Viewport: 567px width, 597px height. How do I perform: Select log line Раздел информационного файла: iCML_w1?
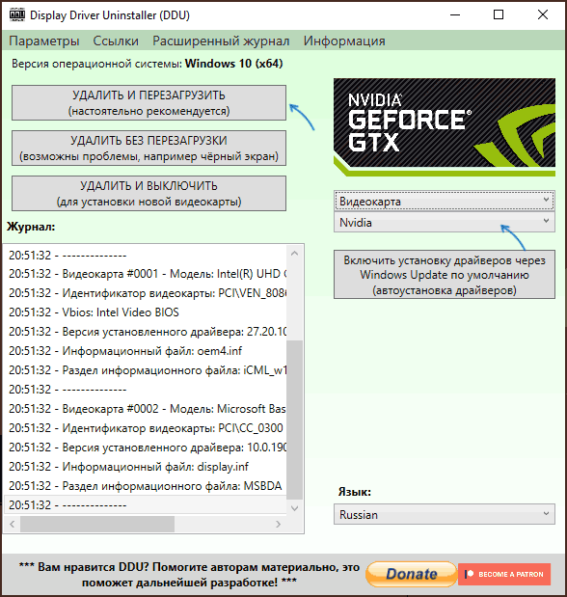[145, 370]
